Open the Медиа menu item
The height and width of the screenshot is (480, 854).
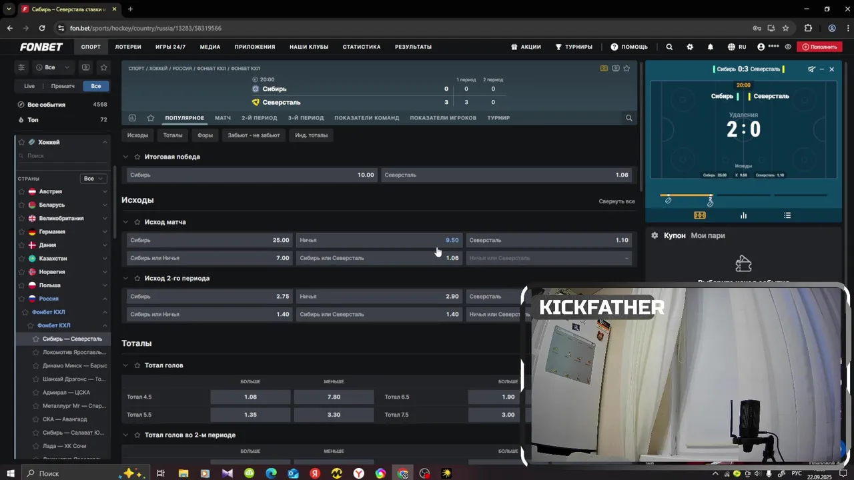tap(210, 47)
